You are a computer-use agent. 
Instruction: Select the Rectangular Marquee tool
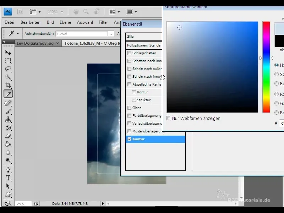[8, 61]
